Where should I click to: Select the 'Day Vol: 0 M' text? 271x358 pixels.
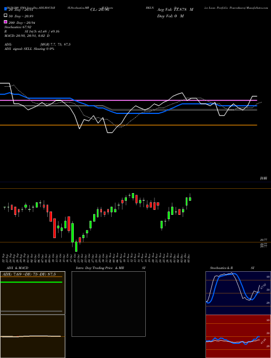pyautogui.click(x=170, y=16)
